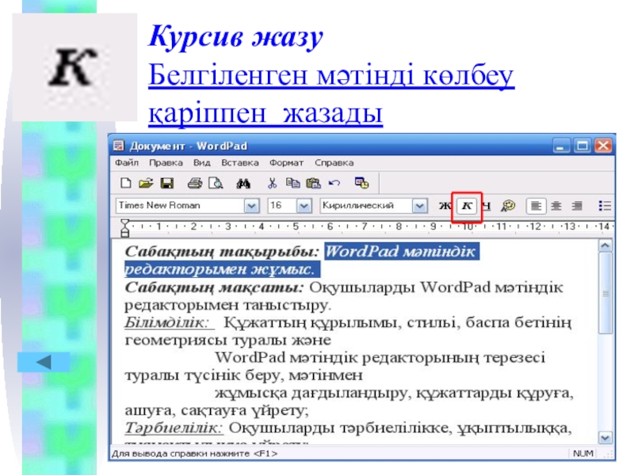The width and height of the screenshot is (634, 475).
Task: Click the link Белгіленген мәтінді көлбеу
Action: (331, 75)
